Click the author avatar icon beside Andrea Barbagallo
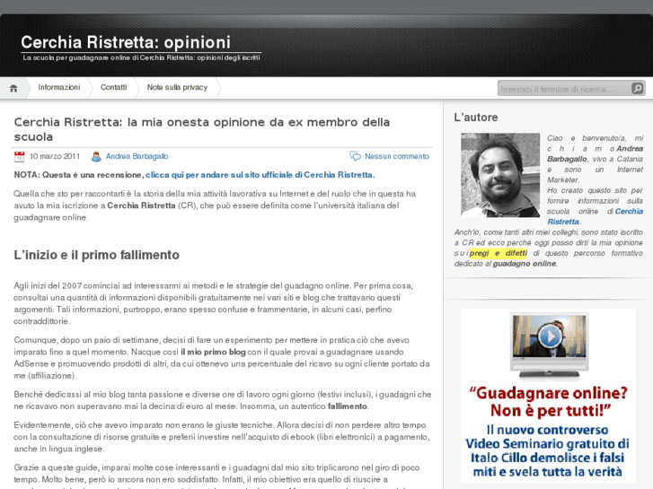 [96, 156]
